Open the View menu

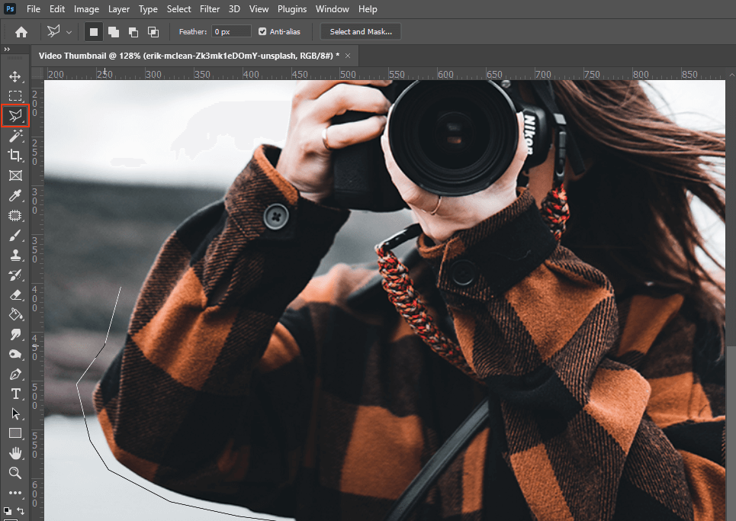pos(259,9)
